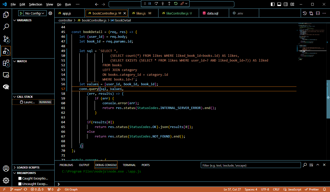Switch to the OUTPUT panel tab

84,165
